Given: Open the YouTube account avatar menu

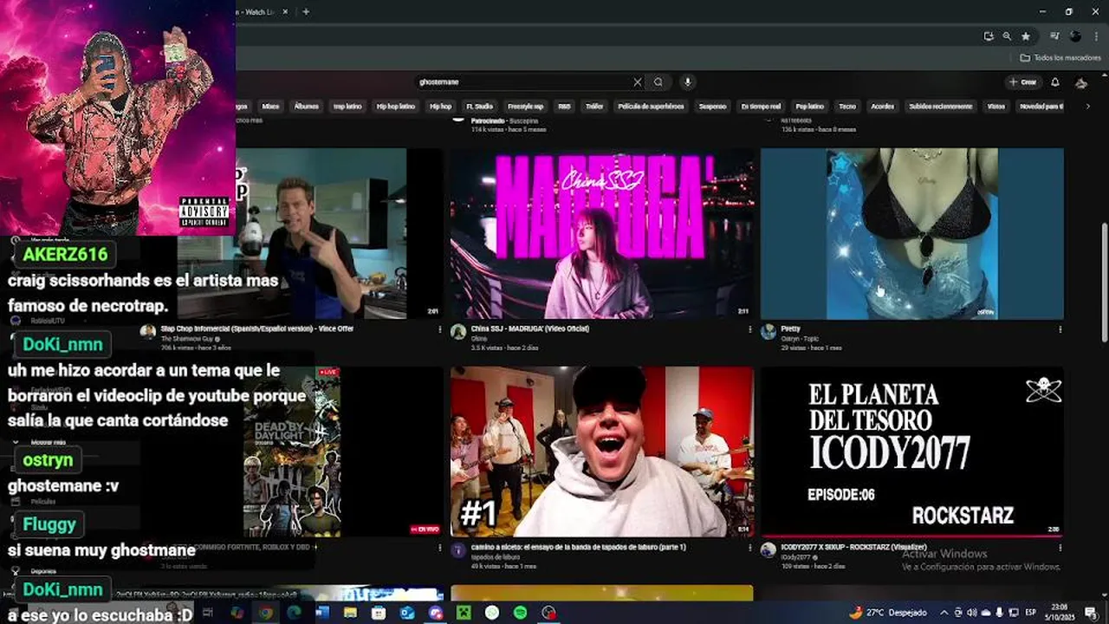Looking at the screenshot, I should [1081, 82].
